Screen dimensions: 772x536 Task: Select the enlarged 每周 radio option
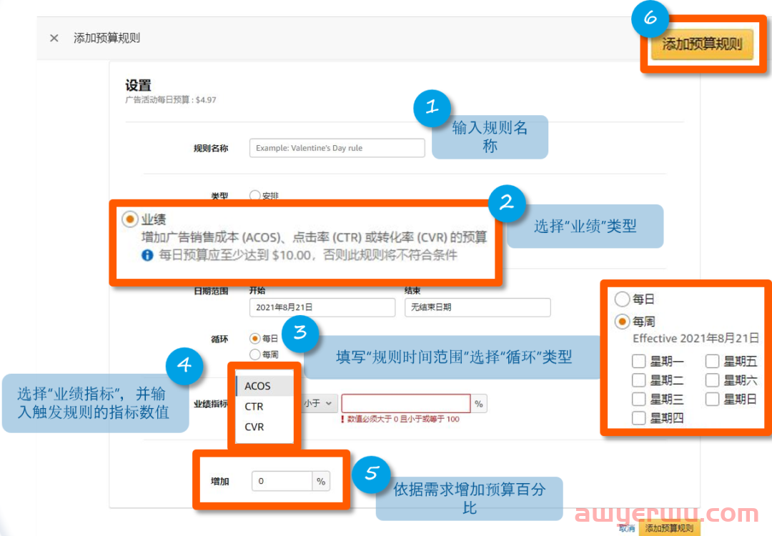click(623, 322)
